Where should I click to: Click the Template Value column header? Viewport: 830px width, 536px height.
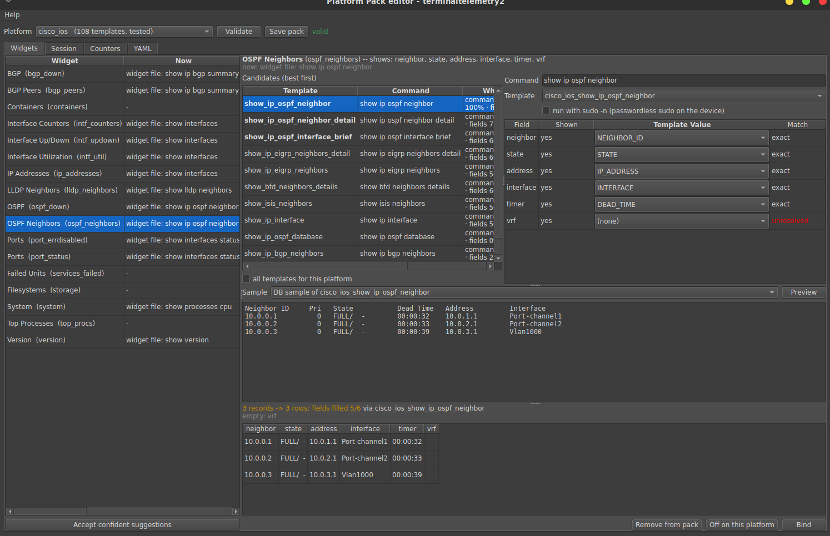coord(682,125)
